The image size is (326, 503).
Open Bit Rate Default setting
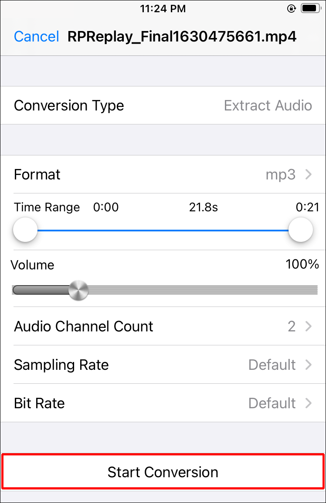pyautogui.click(x=272, y=403)
